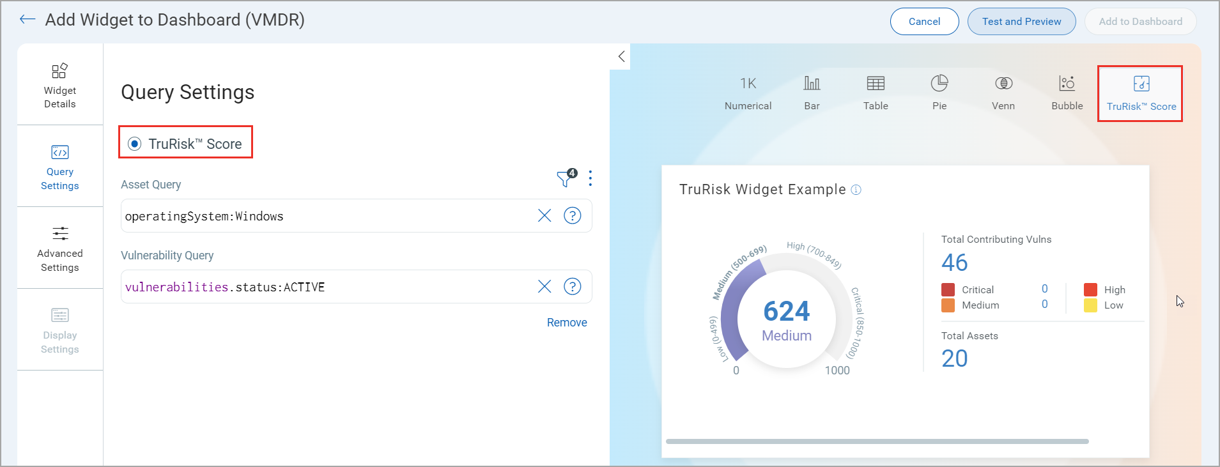Screen dimensions: 1220x467
Task: Click the back arrow beside Add Widget title
Action: 27,19
